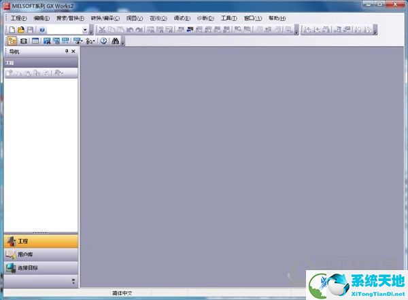The width and height of the screenshot is (408, 300).
Task: Open the 调试(B) menu
Action: click(x=182, y=18)
